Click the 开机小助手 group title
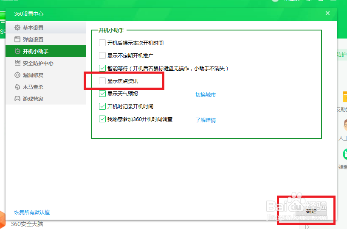347x229 pixels. pos(111,30)
